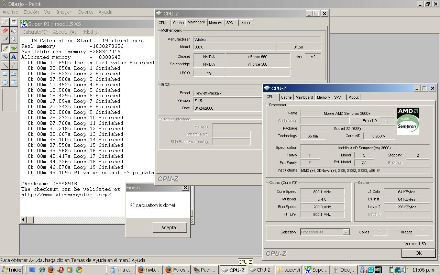Choose the Fill with color bucket tool
440x275 pixels.
point(14,31)
